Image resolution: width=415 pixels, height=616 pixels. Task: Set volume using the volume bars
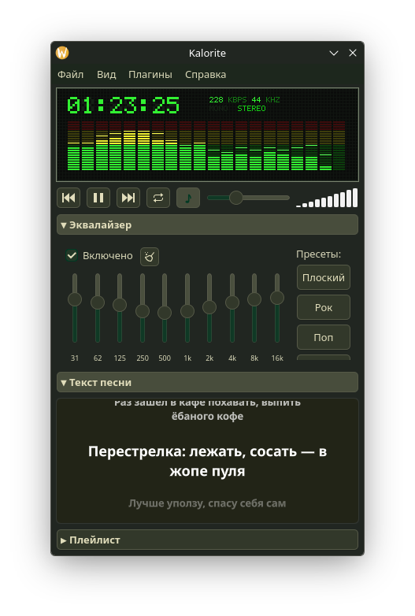pyautogui.click(x=327, y=198)
